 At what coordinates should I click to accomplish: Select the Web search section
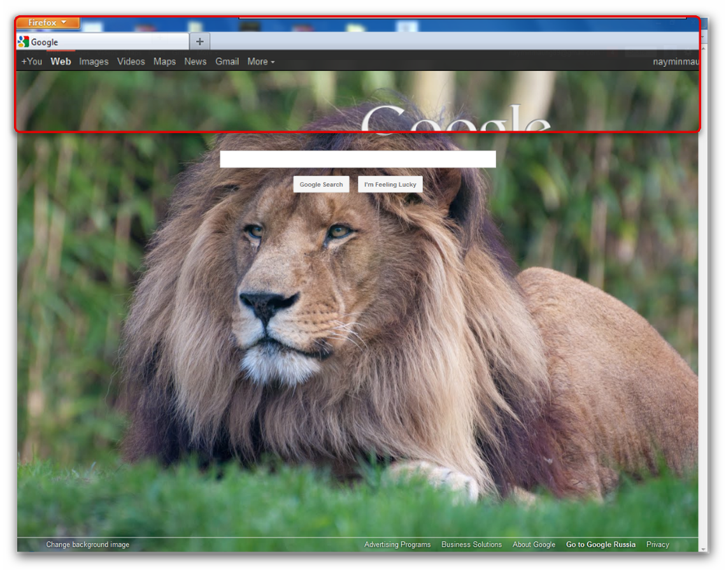click(x=60, y=61)
